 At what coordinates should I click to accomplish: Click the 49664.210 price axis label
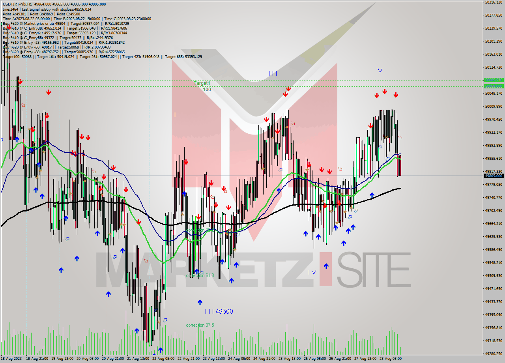[494, 223]
